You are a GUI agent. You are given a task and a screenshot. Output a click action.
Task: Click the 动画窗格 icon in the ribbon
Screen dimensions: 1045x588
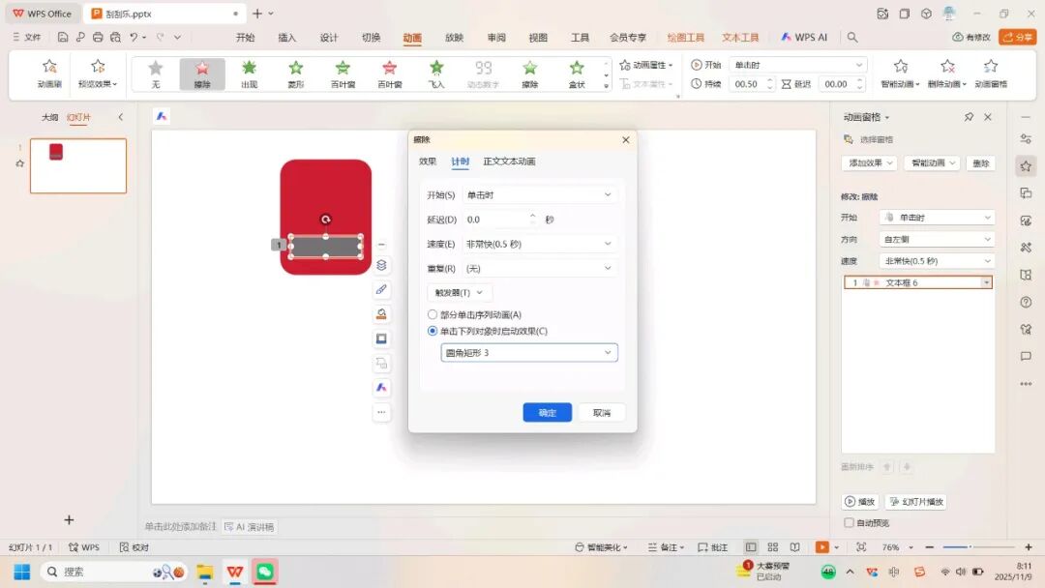(x=990, y=73)
